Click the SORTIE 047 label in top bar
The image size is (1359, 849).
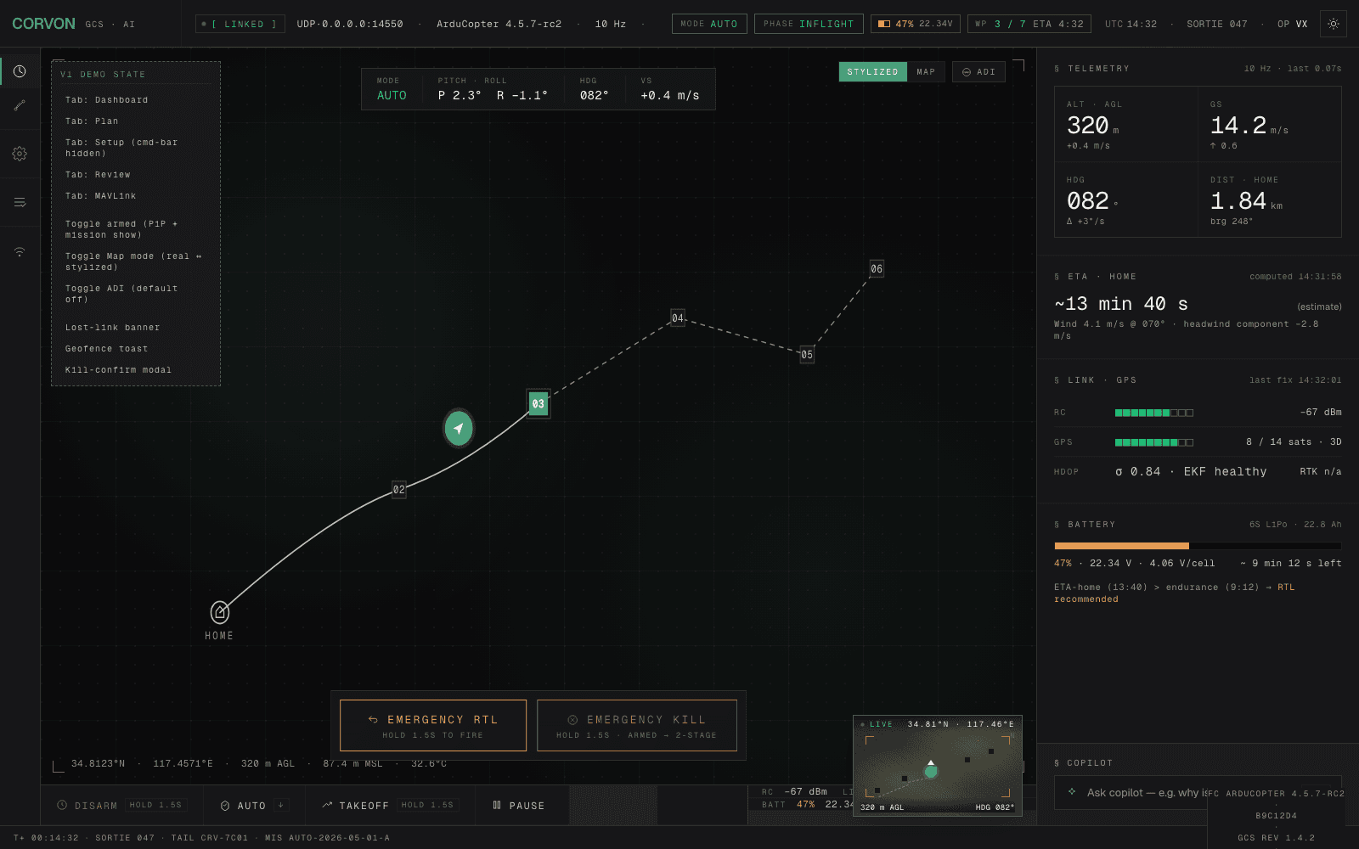click(x=1217, y=24)
